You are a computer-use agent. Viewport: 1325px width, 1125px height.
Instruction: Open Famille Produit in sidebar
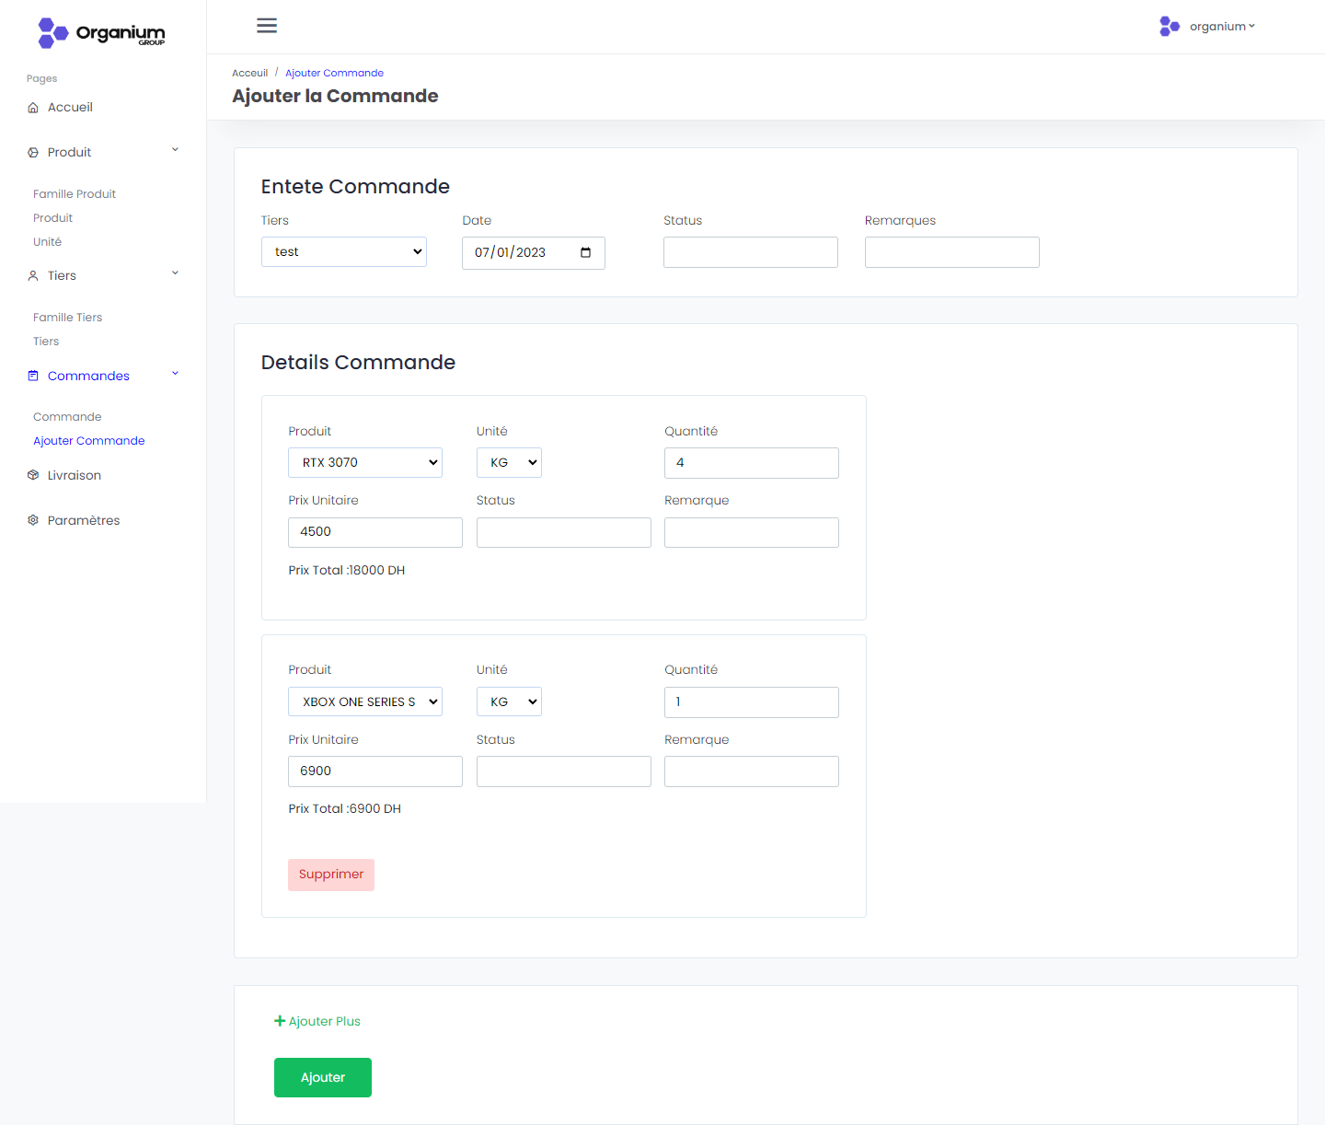point(75,194)
